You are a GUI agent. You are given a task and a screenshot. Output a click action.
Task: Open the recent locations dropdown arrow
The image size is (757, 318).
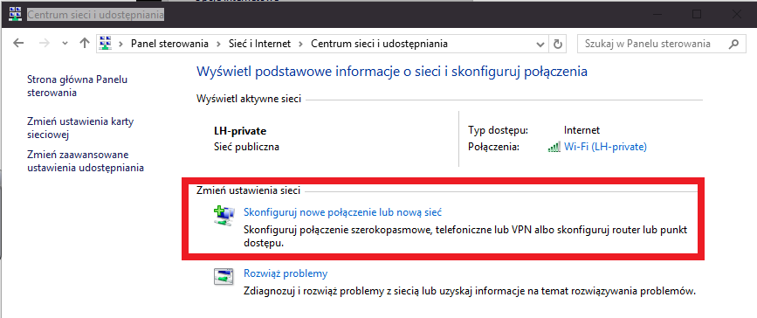(x=65, y=44)
